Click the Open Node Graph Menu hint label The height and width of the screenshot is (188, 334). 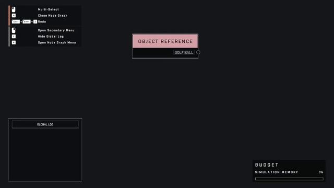57,43
